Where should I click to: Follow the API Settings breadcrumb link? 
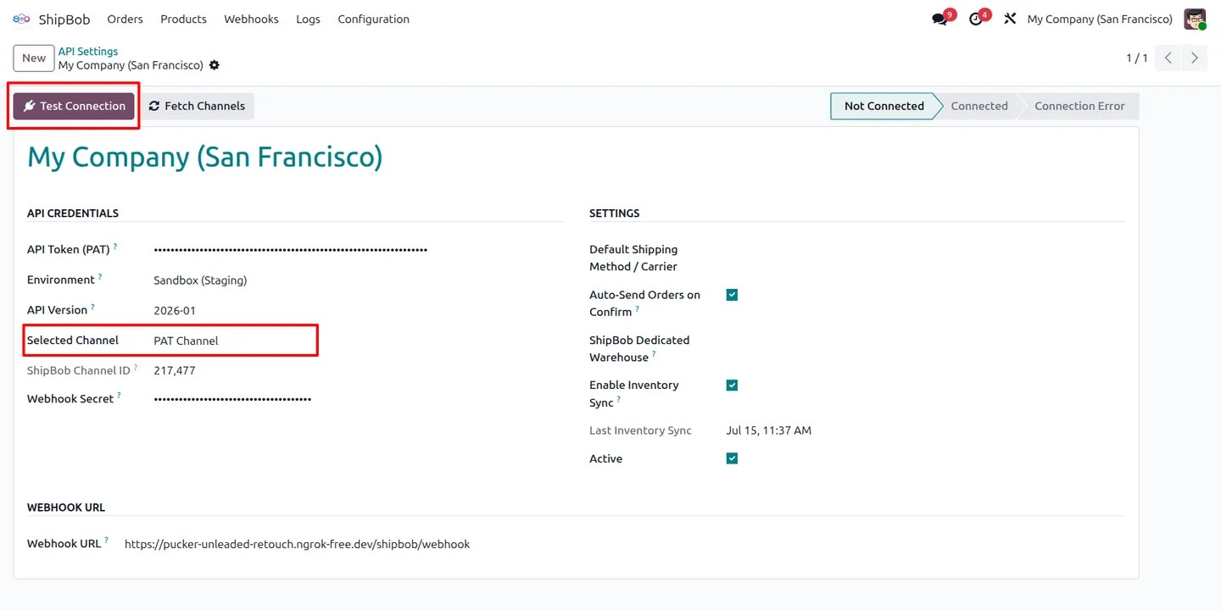click(88, 51)
